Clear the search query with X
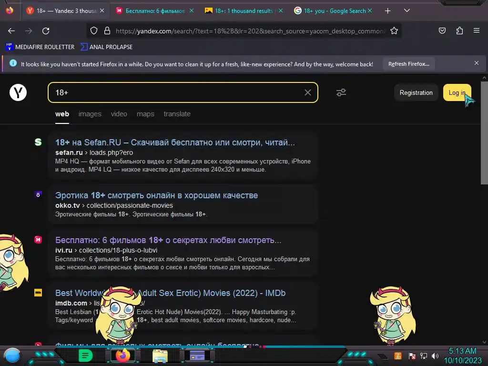This screenshot has width=488, height=366. (307, 92)
